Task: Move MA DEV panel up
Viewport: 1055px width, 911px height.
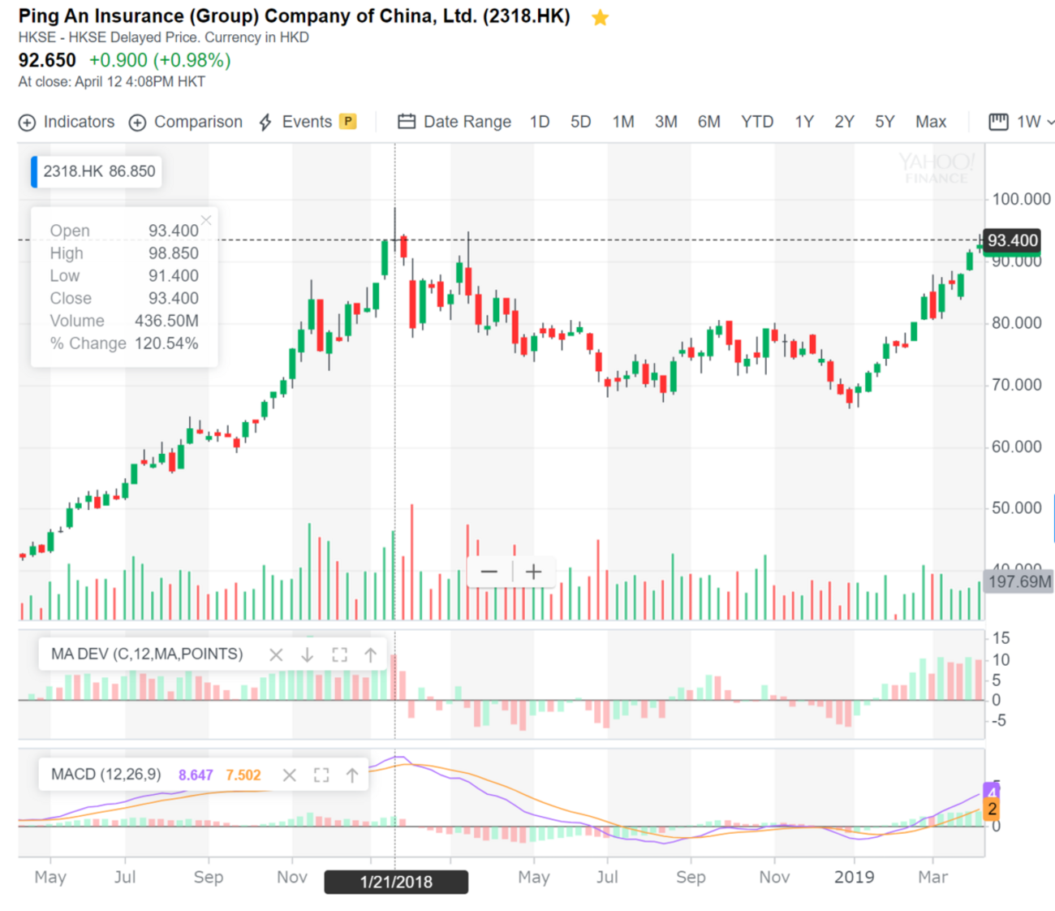Action: [370, 654]
